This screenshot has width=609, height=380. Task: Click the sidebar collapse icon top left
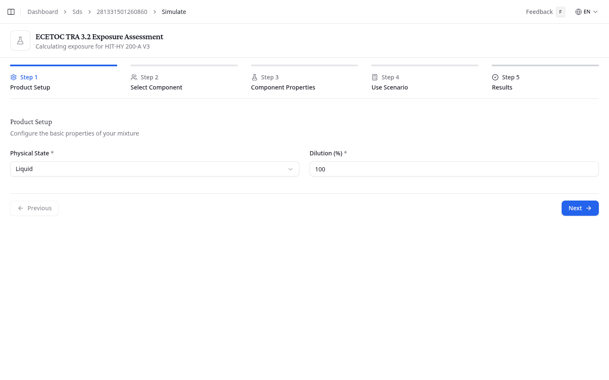11,11
